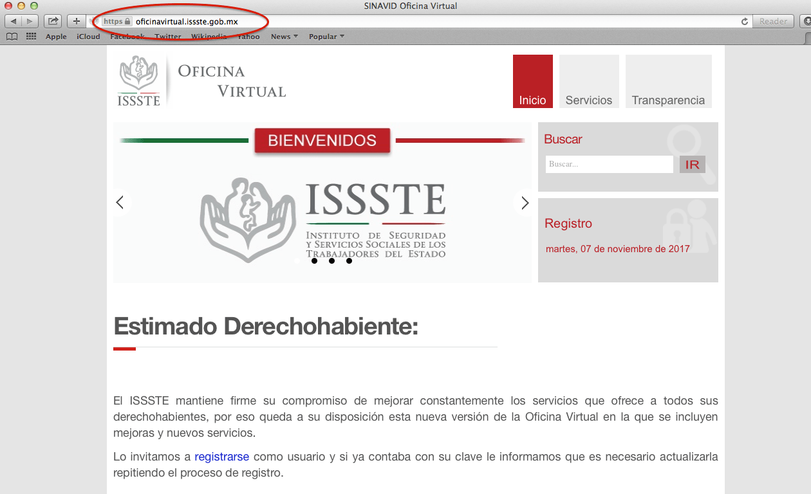Open Top Sites grid icon
The image size is (811, 494).
31,37
